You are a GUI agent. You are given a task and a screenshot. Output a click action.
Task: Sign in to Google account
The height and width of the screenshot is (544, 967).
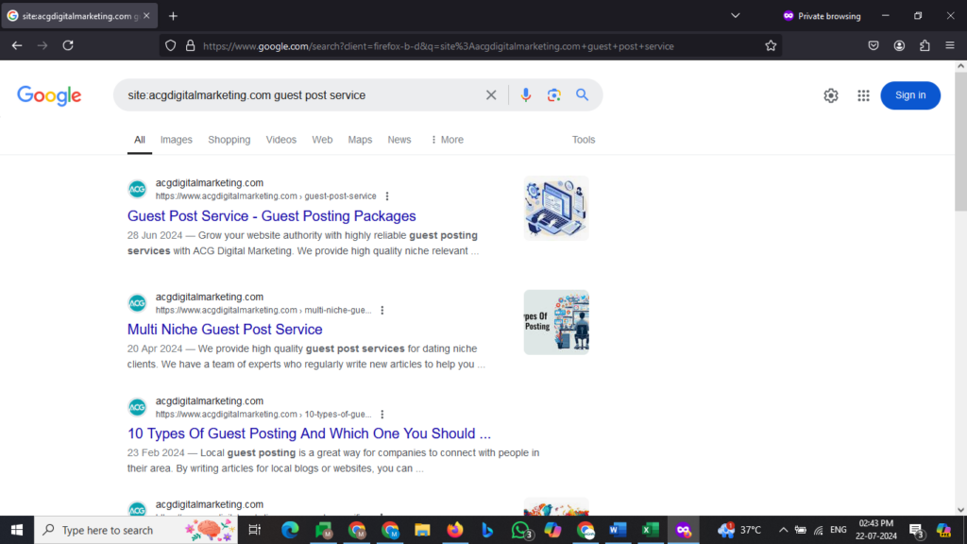[x=910, y=95]
